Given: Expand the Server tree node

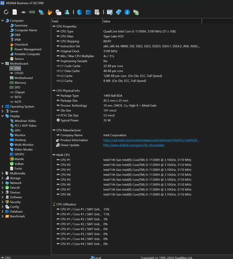Looking at the screenshot, I should point(3,111).
